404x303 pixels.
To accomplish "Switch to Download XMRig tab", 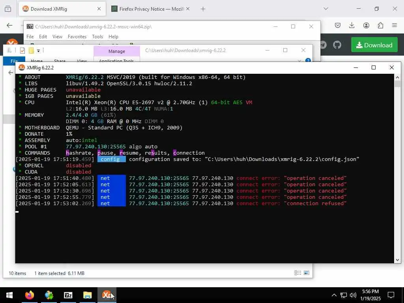I will (x=62, y=9).
